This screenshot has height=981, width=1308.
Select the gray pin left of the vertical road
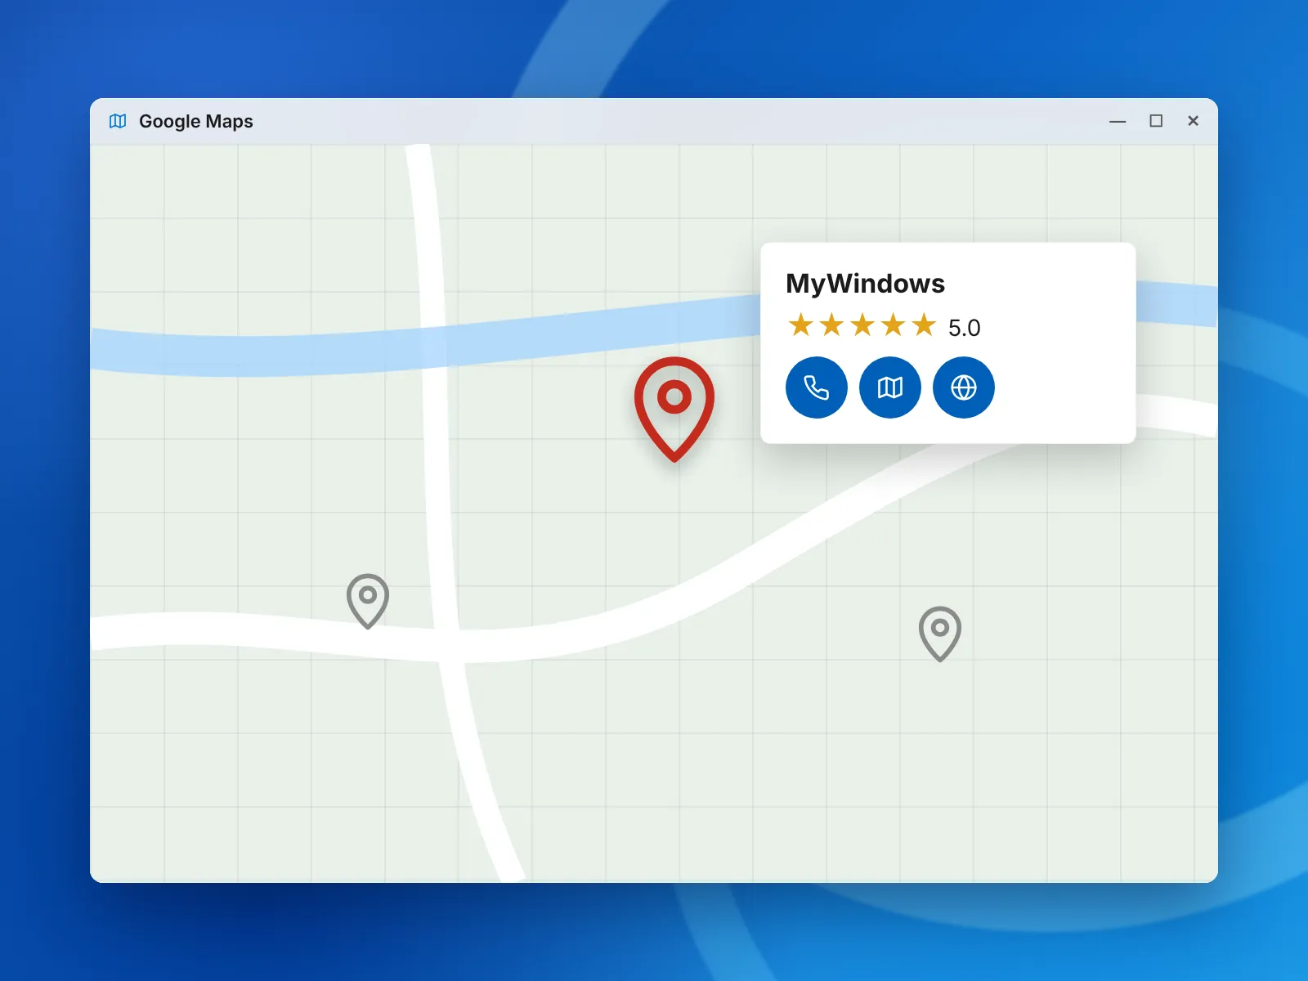(368, 601)
